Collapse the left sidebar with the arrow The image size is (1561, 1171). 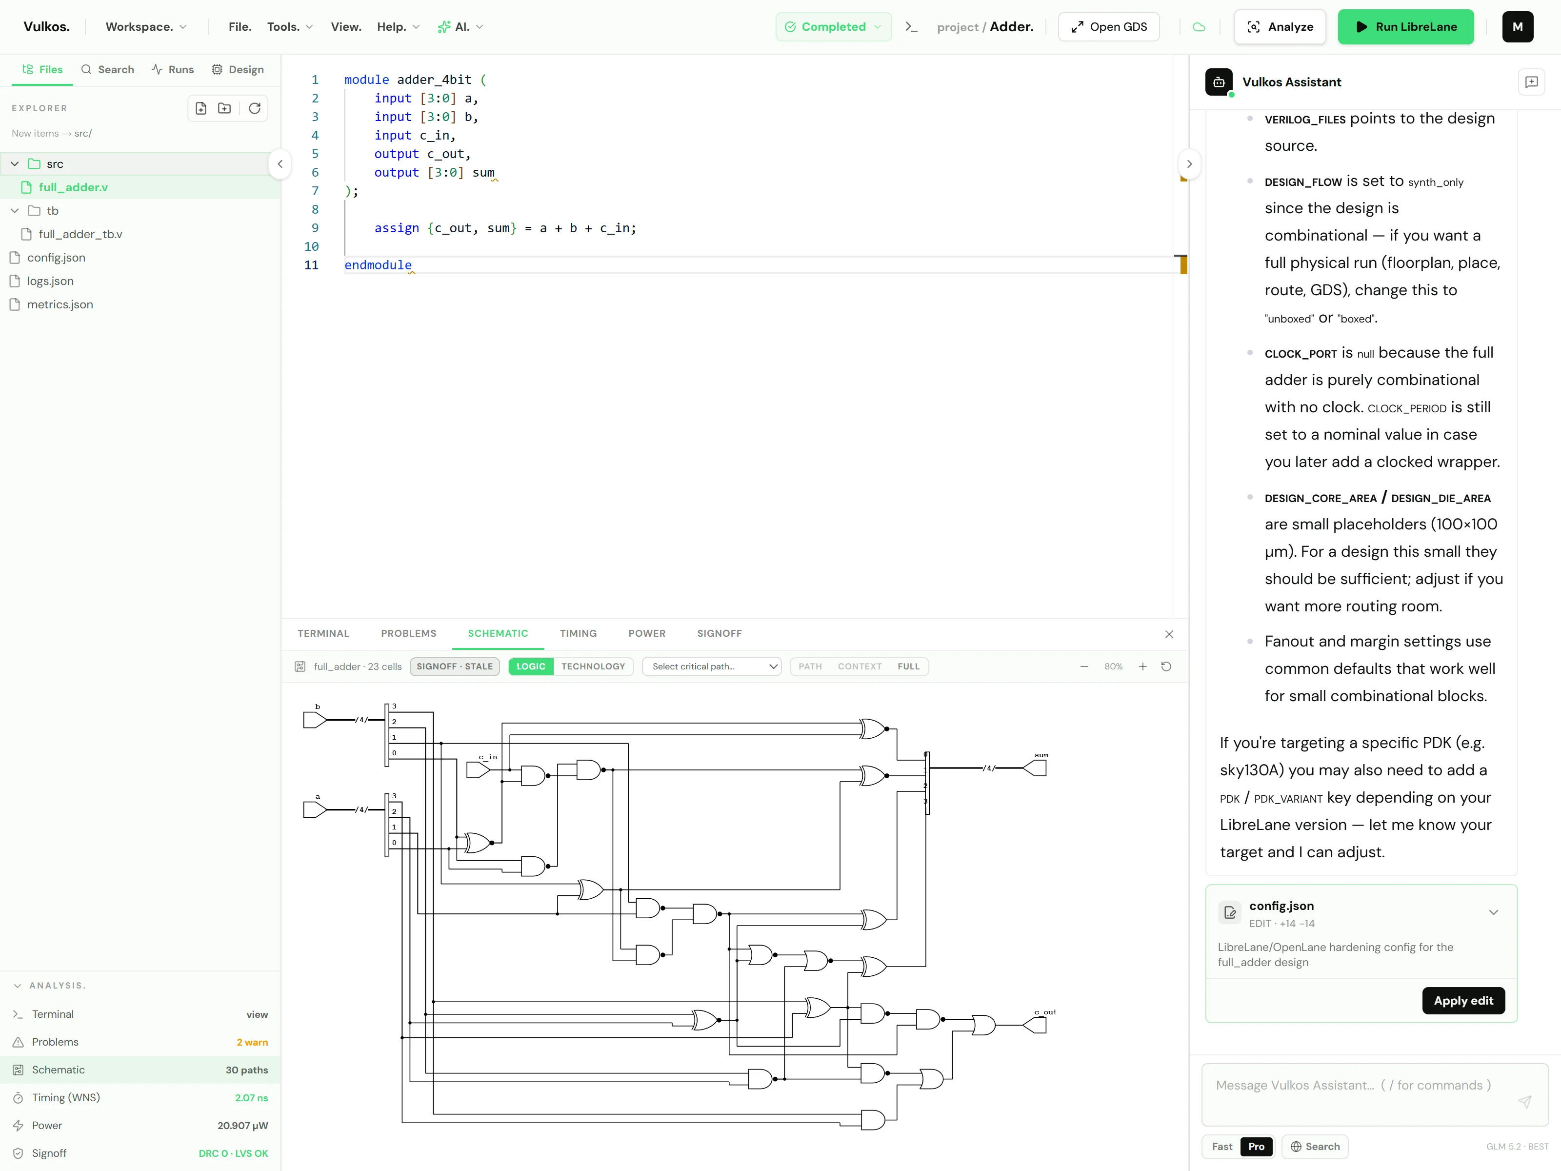280,164
